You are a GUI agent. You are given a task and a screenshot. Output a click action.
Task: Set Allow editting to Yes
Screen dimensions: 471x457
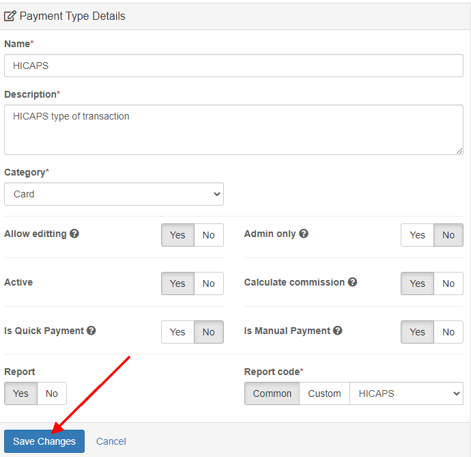click(x=177, y=235)
